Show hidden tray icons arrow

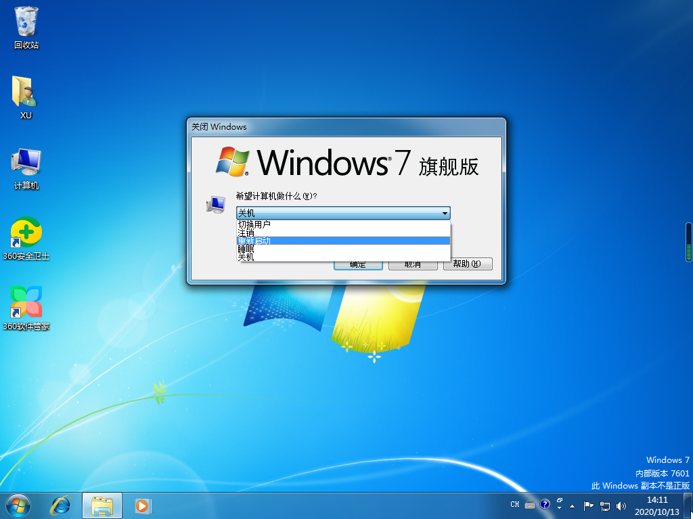pyautogui.click(x=573, y=505)
